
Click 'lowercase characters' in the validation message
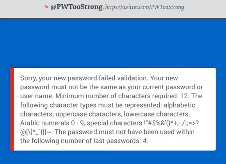coord(157,114)
